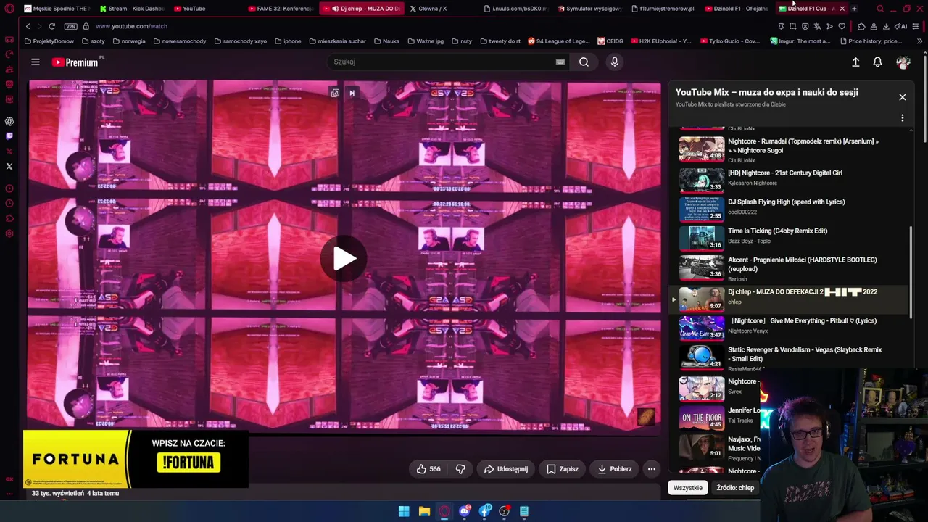Play Nightcore - Rumadai from the mix

pyautogui.click(x=790, y=149)
